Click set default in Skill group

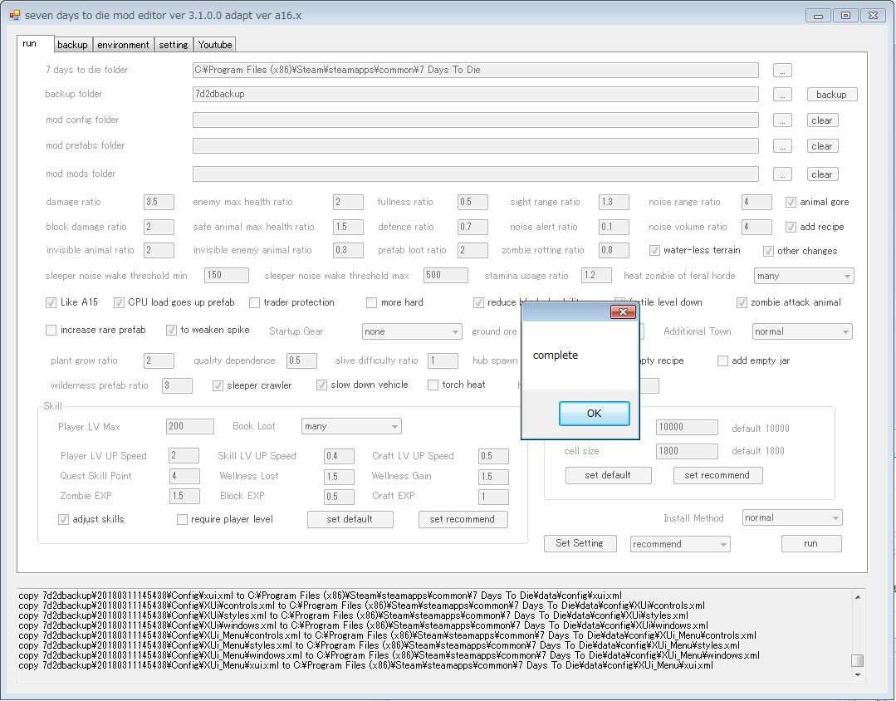click(350, 519)
